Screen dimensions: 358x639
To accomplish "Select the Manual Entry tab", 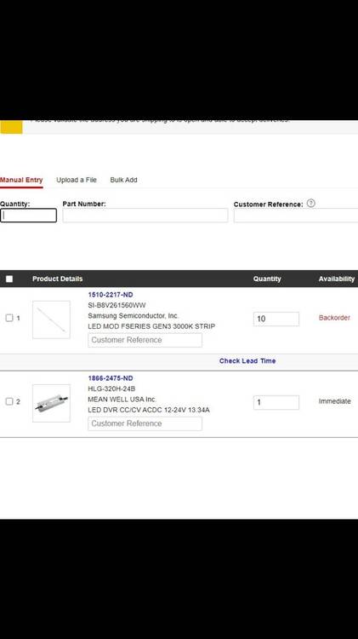I will (x=21, y=180).
